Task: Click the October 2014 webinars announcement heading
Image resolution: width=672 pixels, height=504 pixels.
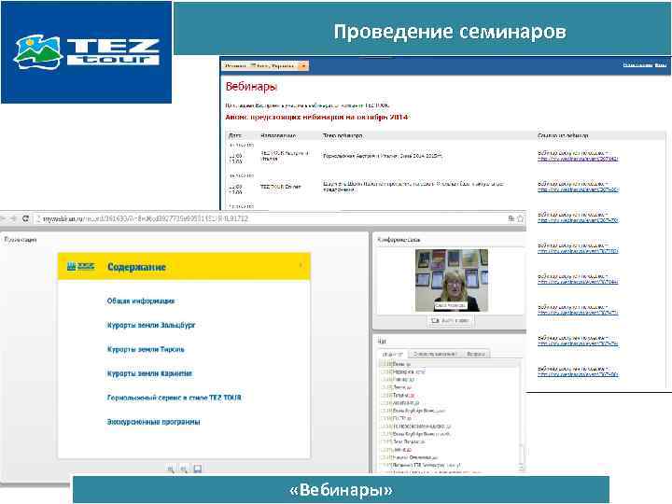Action: pyautogui.click(x=316, y=117)
